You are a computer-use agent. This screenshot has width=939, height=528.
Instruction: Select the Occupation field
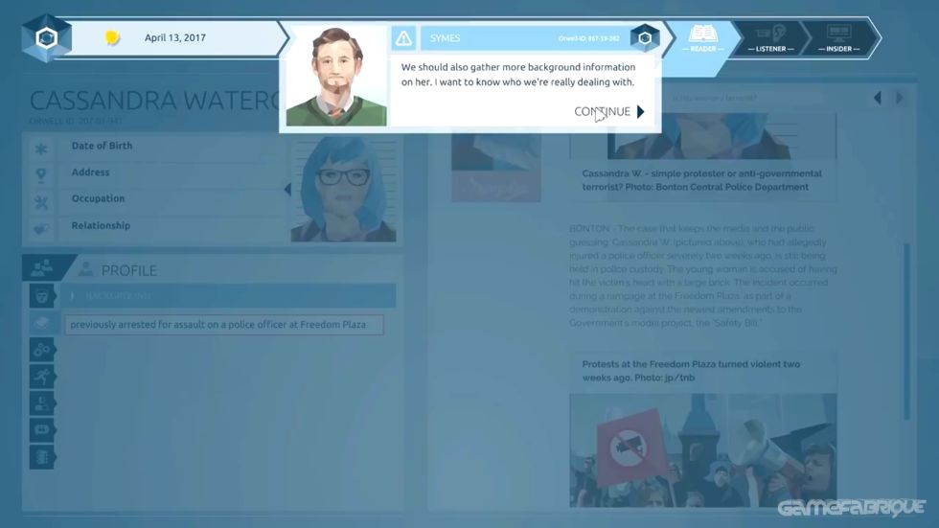point(173,199)
